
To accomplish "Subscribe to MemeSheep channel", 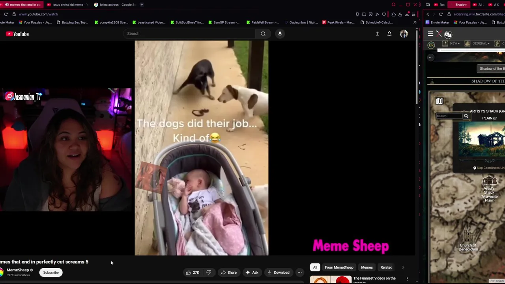I will pos(50,273).
